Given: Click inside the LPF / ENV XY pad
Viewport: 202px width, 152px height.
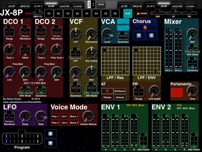Looking at the screenshot, I should (x=147, y=61).
